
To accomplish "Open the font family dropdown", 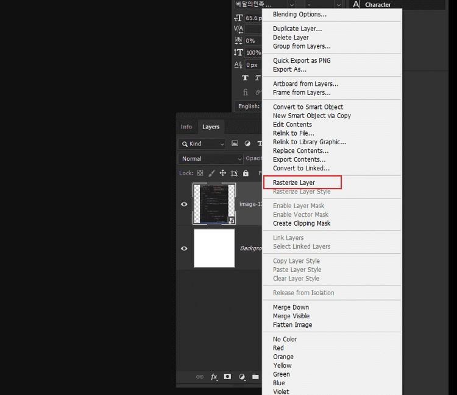I will [265, 4].
